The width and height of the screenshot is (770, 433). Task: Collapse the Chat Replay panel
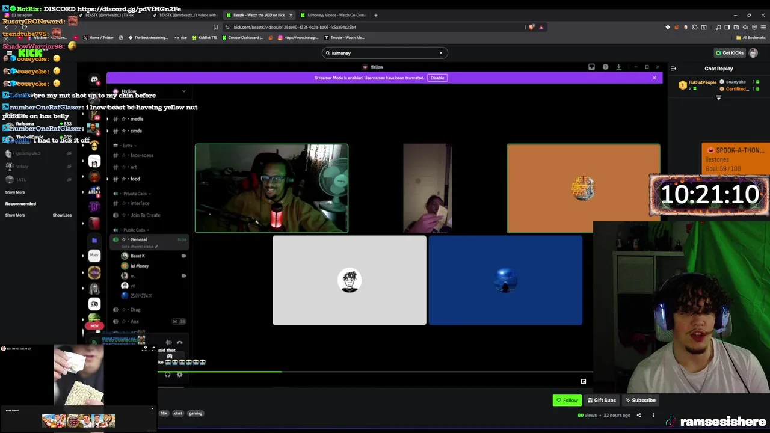pyautogui.click(x=674, y=69)
